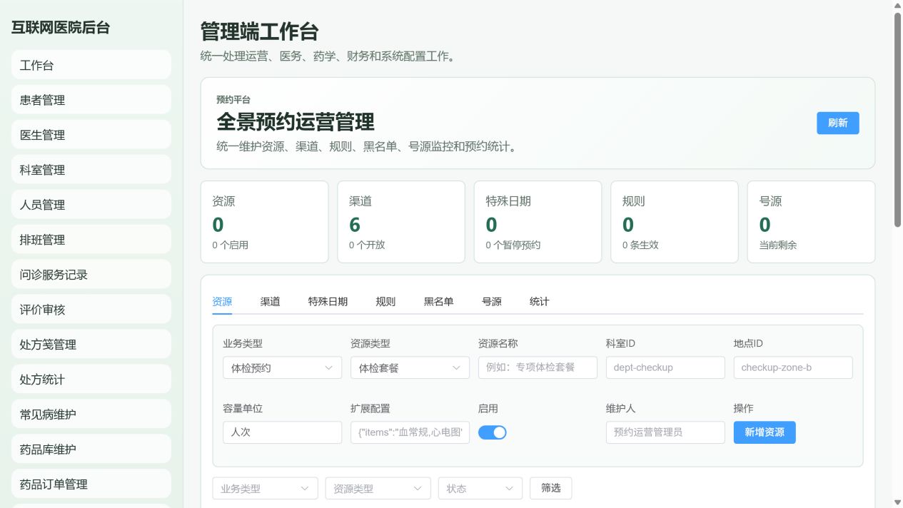The image size is (903, 508).
Task: Open 药品订单管理 sidebar entry
Action: point(91,484)
